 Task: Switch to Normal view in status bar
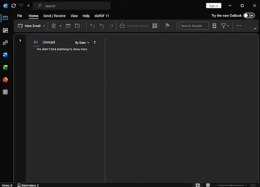tap(198, 185)
